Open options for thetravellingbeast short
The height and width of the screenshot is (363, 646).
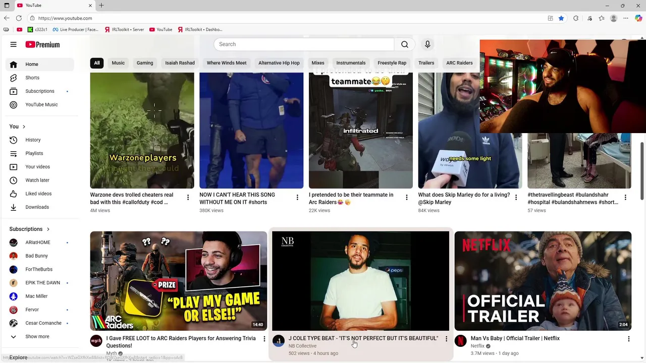(625, 198)
